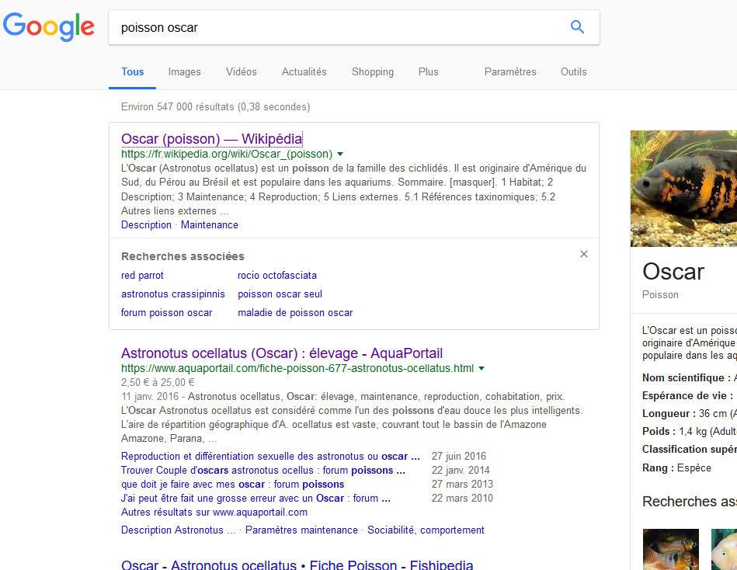Open the Actualités tab

(304, 72)
